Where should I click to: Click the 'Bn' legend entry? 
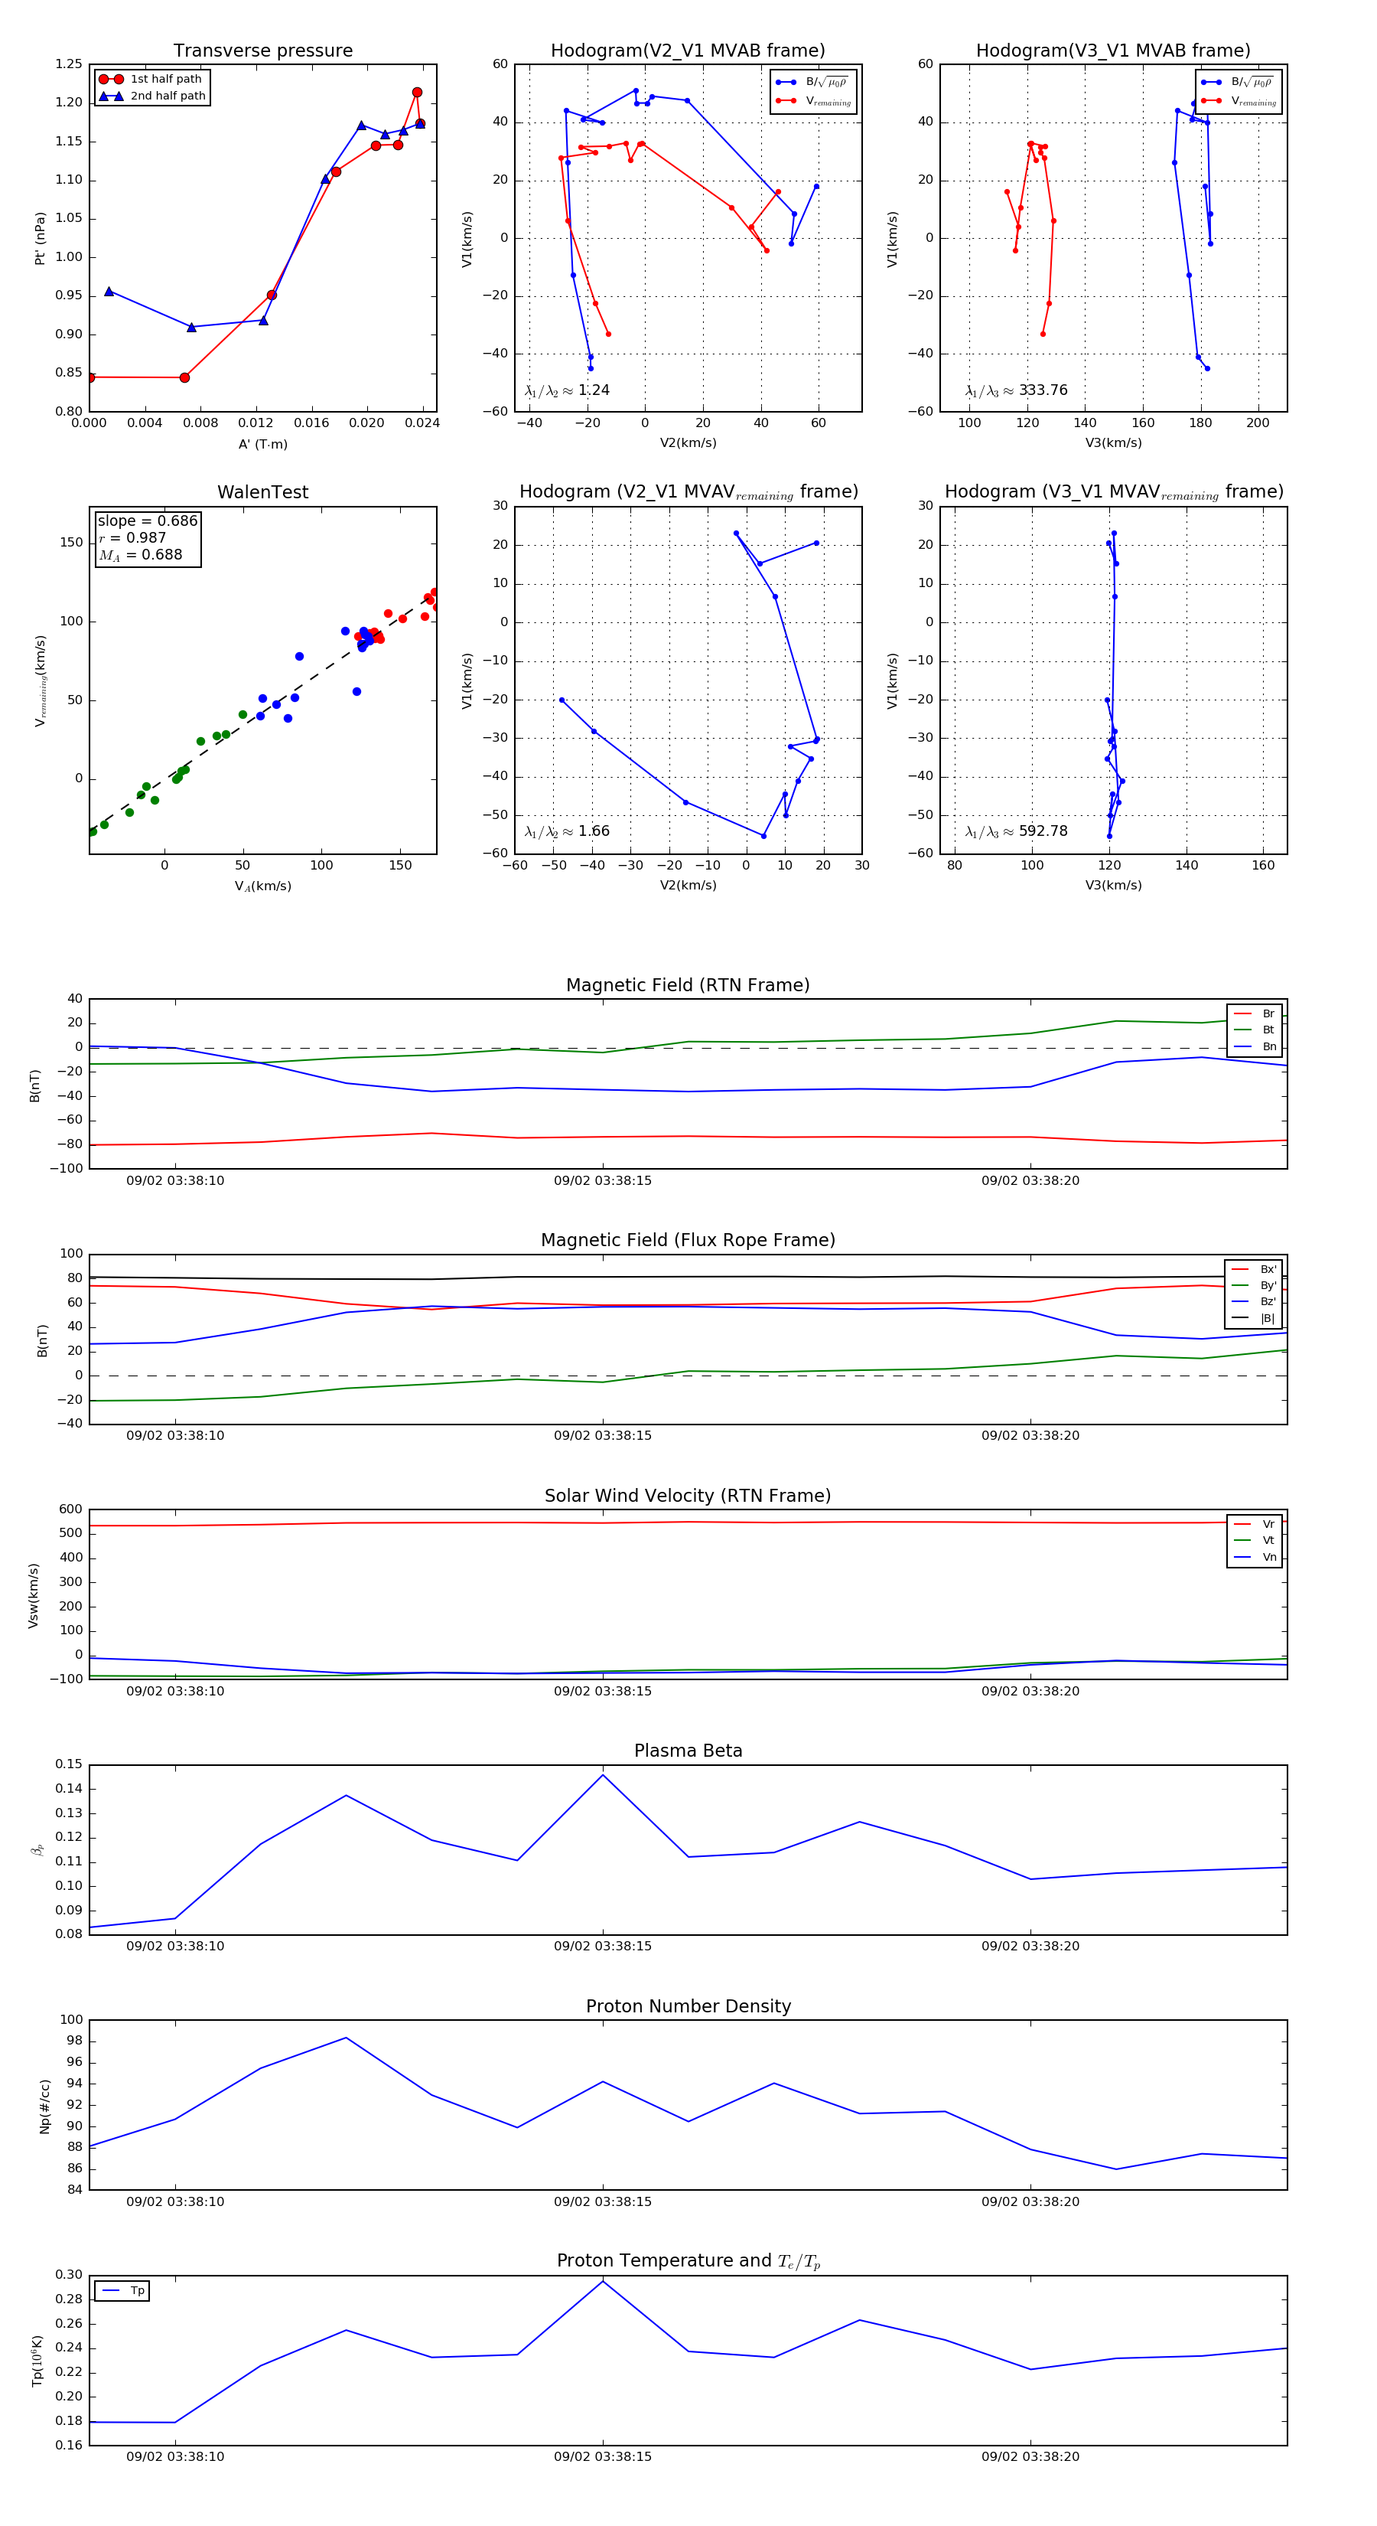(x=1255, y=1047)
